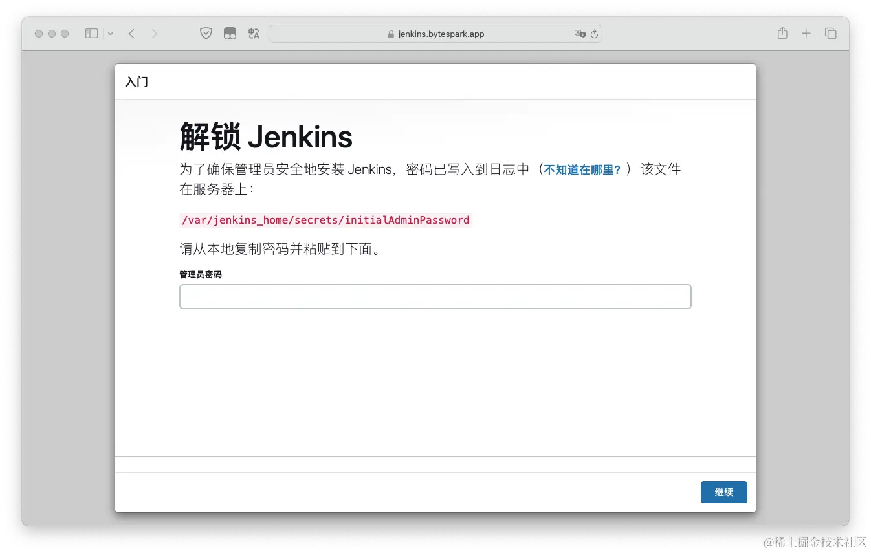This screenshot has height=553, width=871.
Task: Reload the Jenkins page
Action: point(593,34)
